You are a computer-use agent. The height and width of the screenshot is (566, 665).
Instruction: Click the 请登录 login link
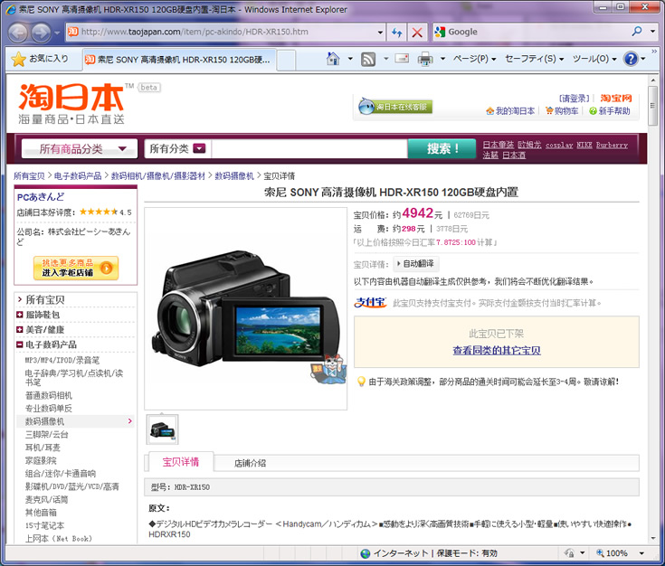[575, 99]
